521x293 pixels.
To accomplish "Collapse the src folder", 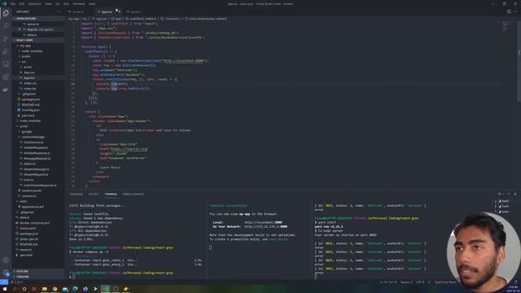I will [x=24, y=62].
